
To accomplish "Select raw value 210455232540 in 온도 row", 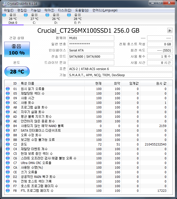I will click(156, 144).
